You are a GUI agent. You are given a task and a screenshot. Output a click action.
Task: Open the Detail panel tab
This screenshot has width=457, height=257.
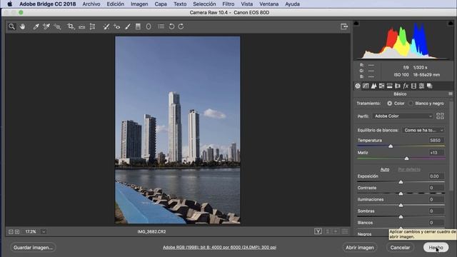tap(373, 86)
